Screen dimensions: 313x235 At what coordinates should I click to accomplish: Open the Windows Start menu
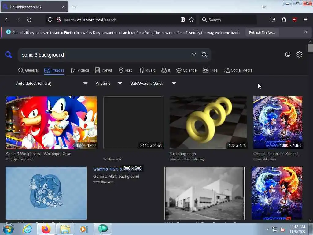click(x=8, y=229)
